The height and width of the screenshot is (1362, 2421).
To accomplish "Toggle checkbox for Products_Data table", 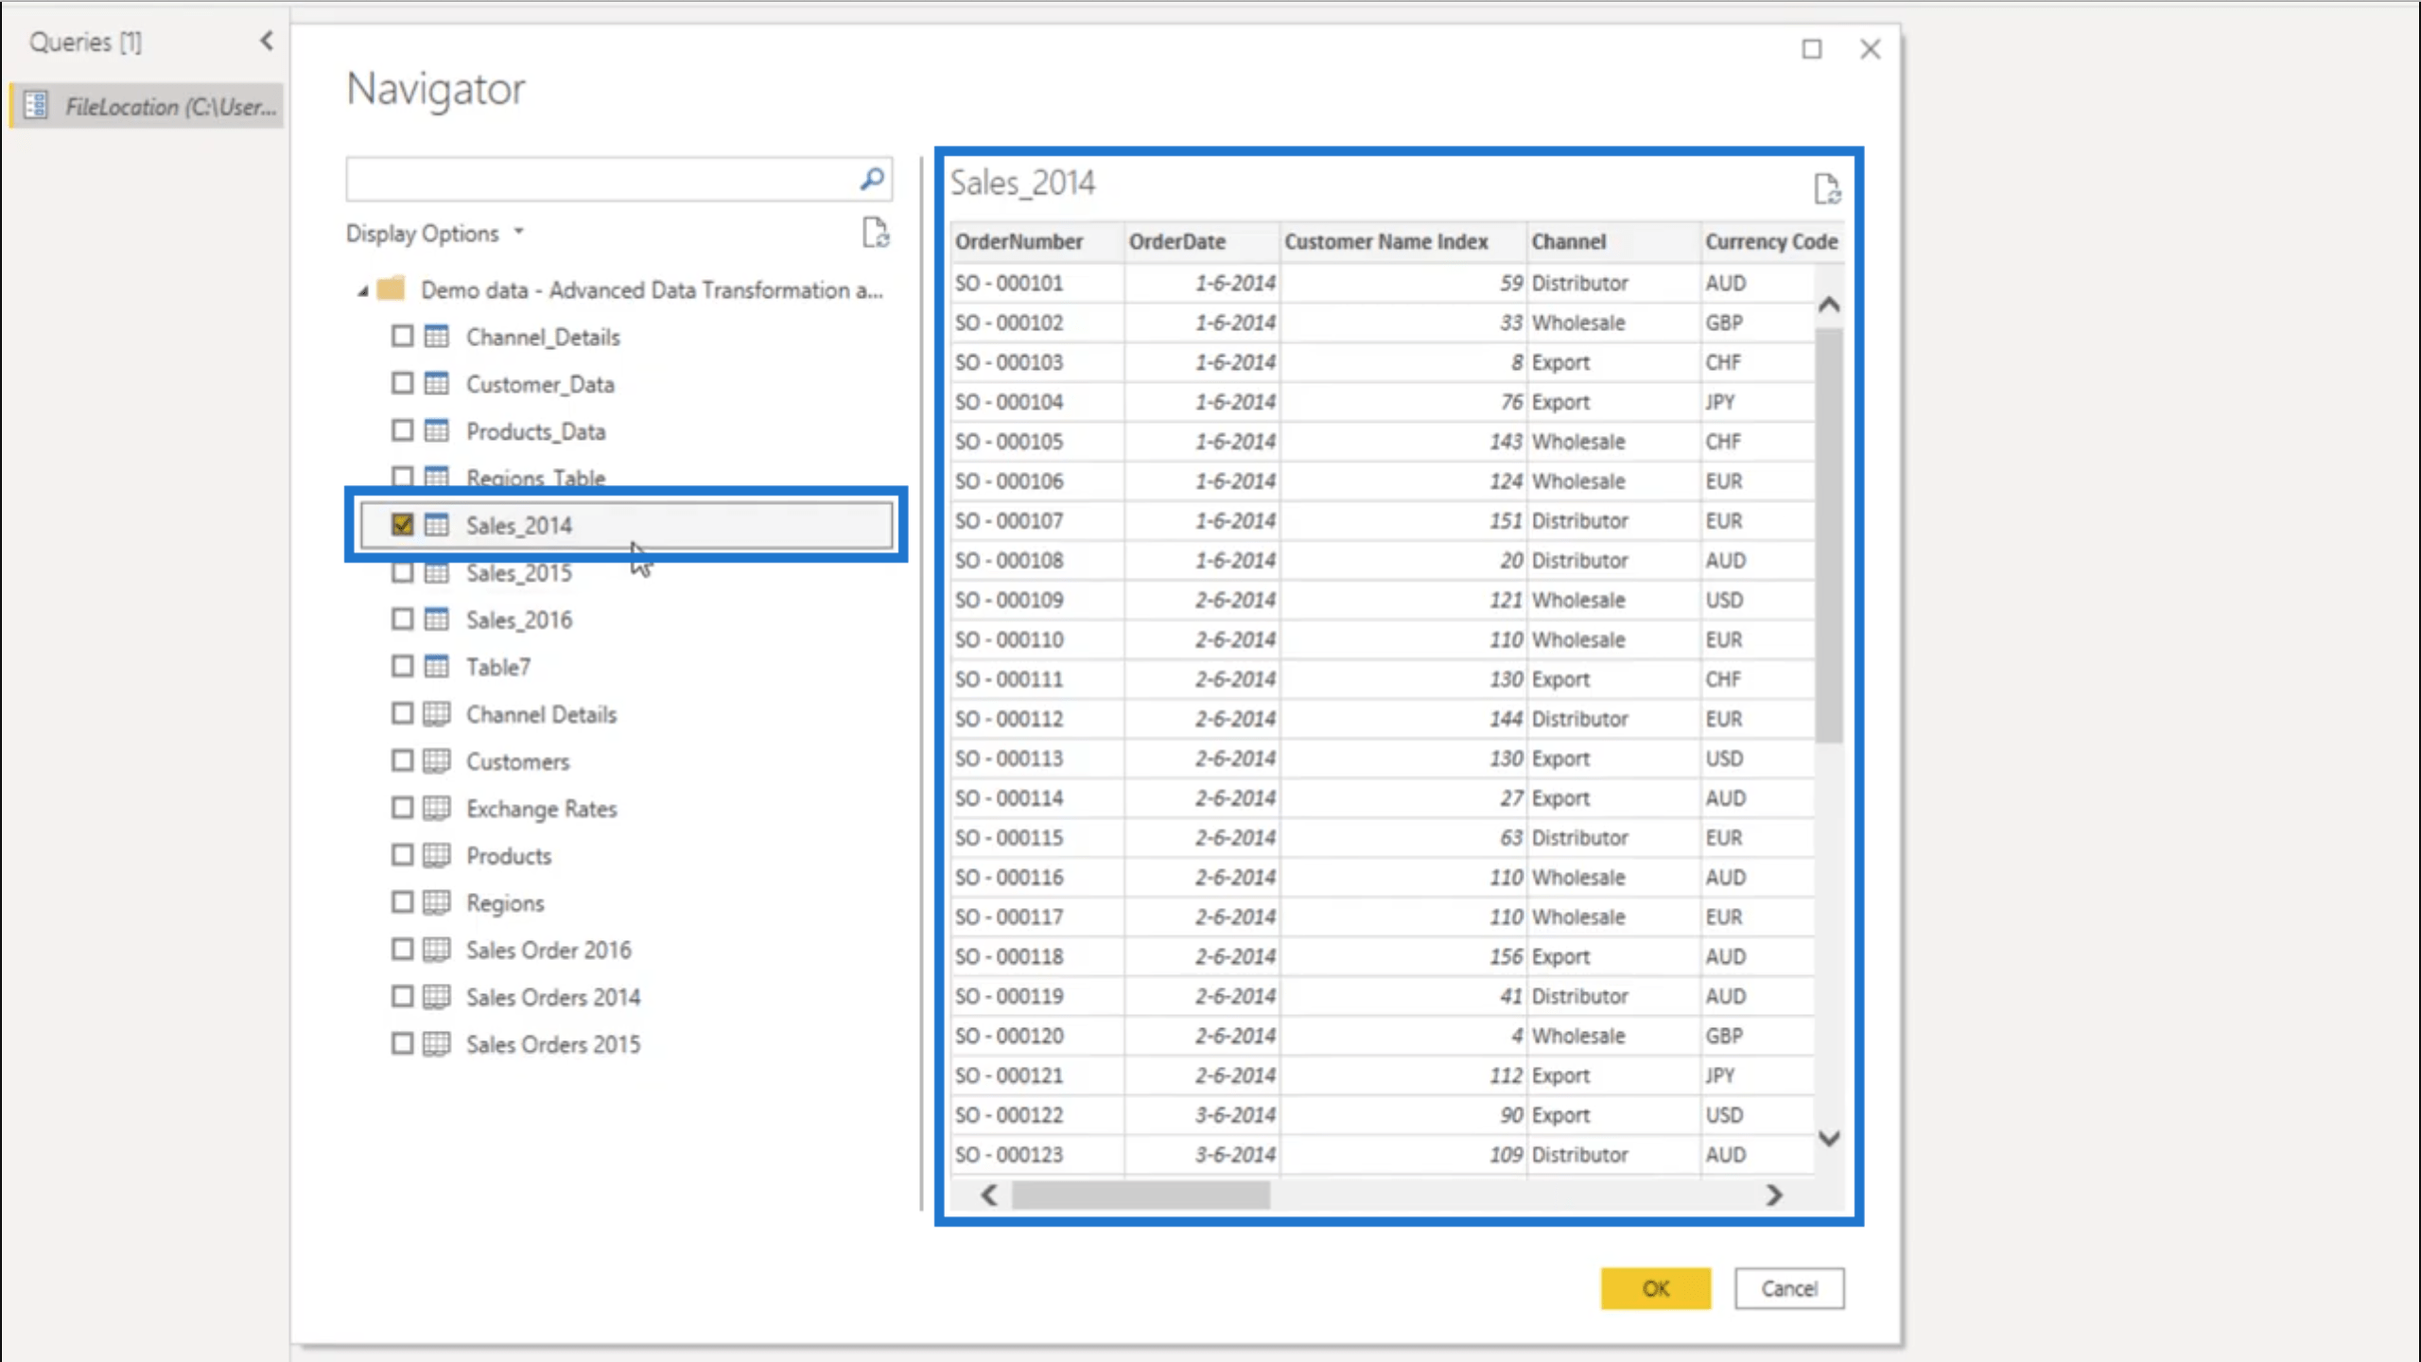I will [399, 430].
